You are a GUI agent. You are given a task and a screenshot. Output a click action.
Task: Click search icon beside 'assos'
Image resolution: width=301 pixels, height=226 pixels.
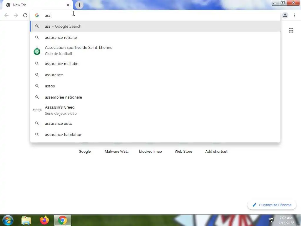[x=37, y=86]
